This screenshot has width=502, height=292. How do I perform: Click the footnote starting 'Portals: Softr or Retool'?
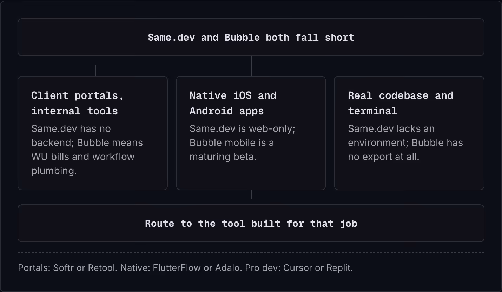tap(185, 268)
